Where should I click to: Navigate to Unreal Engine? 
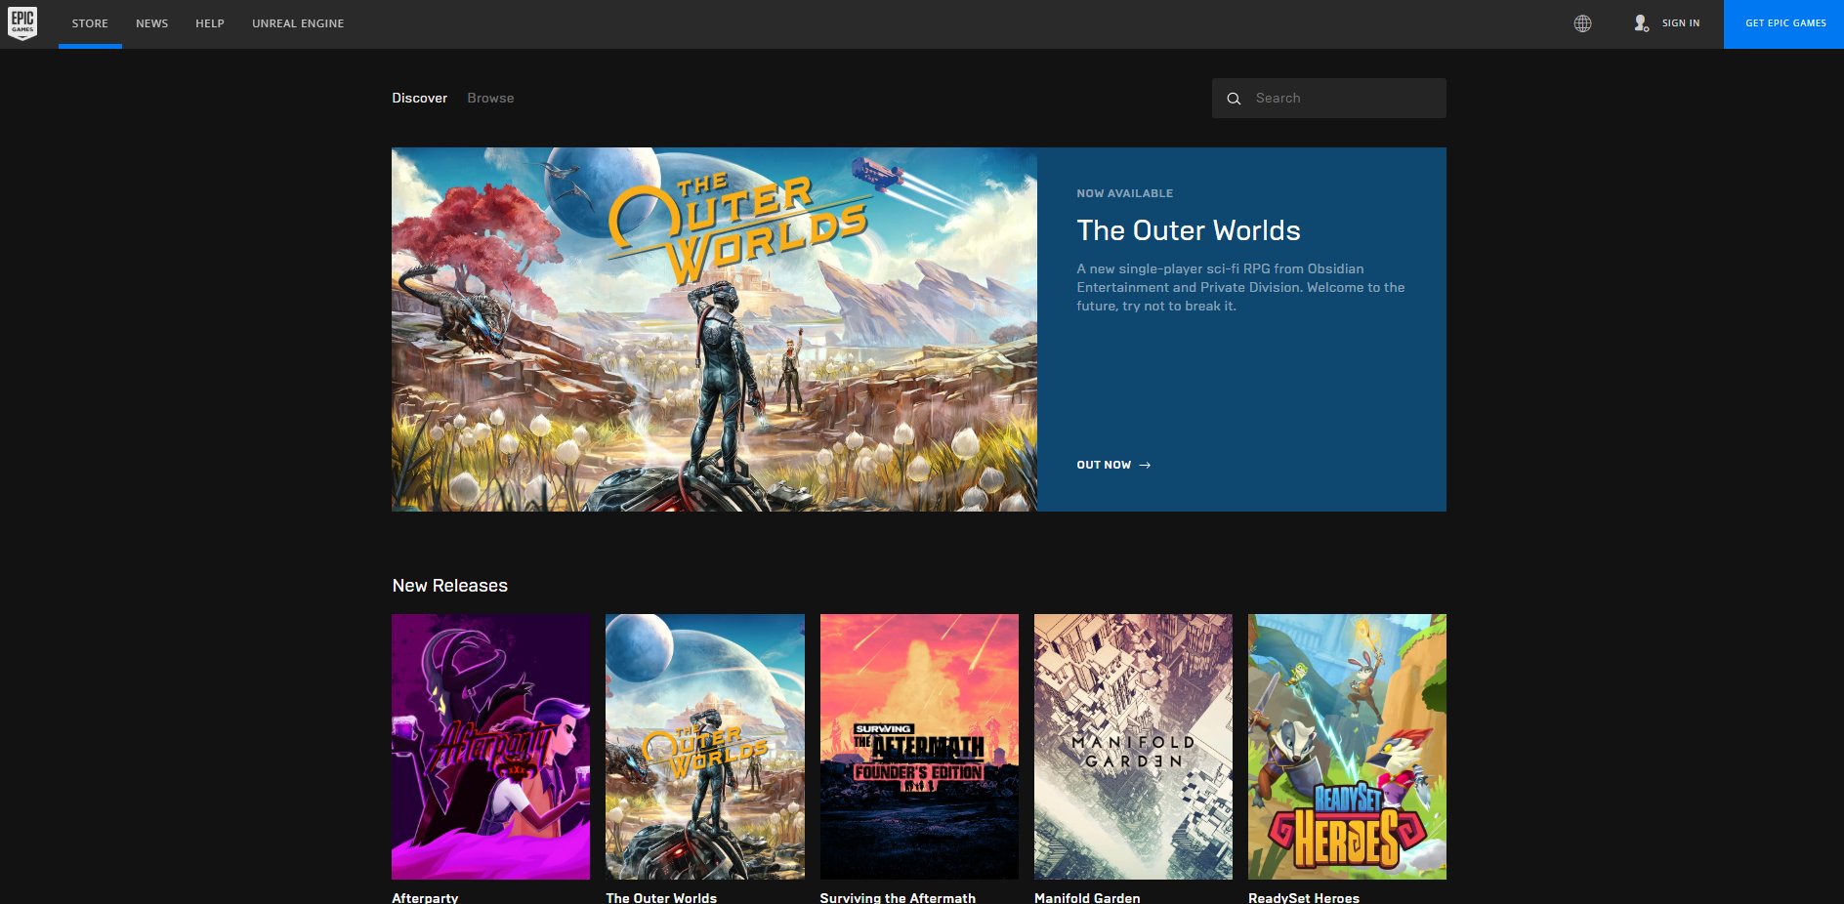point(298,23)
